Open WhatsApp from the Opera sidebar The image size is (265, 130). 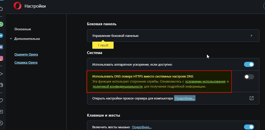point(1,24)
